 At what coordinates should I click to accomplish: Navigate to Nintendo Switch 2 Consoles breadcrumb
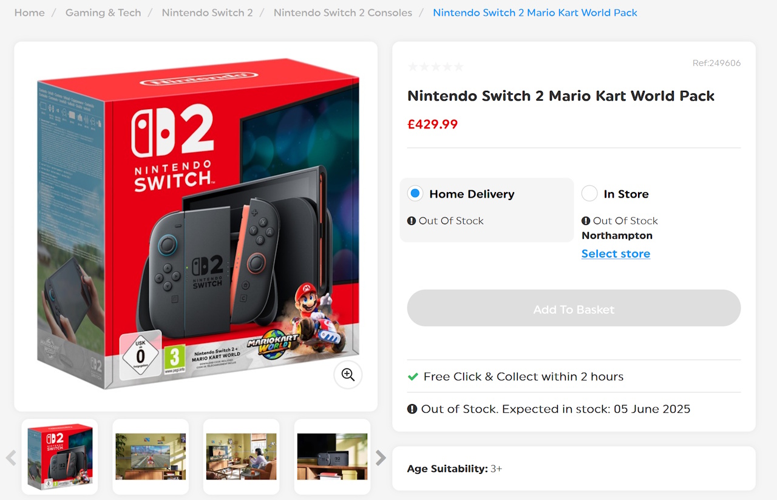[342, 12]
